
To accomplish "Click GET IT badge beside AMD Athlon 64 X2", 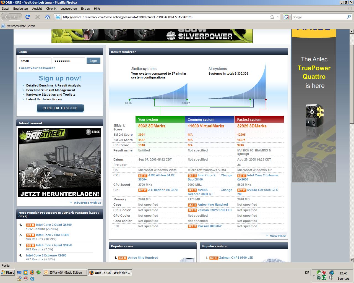I will 143,175.
